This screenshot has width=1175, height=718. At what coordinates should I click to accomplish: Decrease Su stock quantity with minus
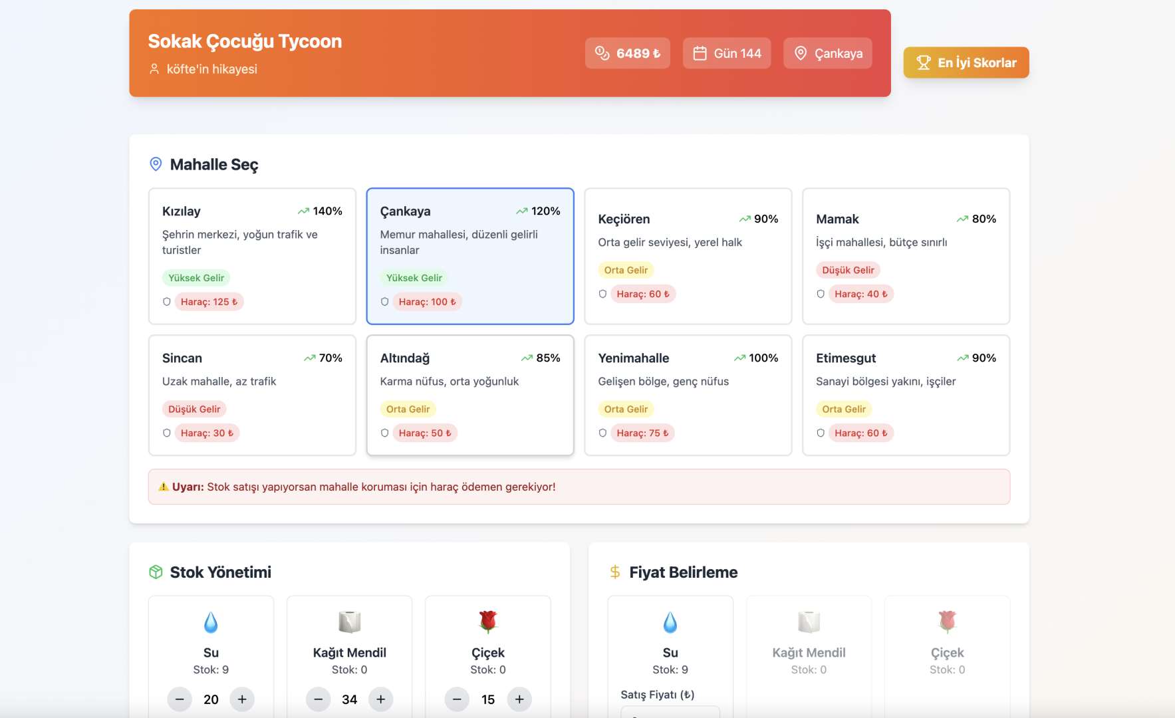coord(180,699)
